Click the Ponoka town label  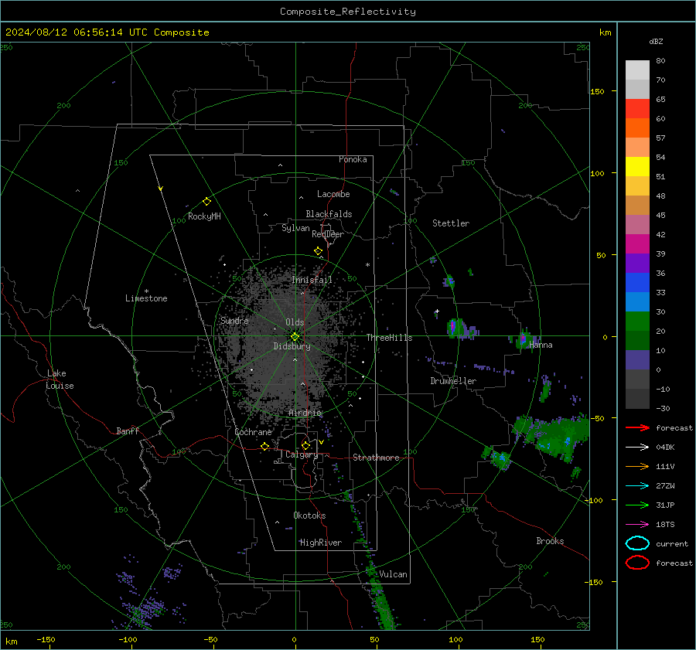point(353,159)
